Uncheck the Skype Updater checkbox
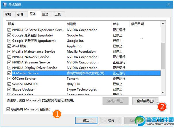Image resolution: width=174 pixels, height=128 pixels. 9,89
